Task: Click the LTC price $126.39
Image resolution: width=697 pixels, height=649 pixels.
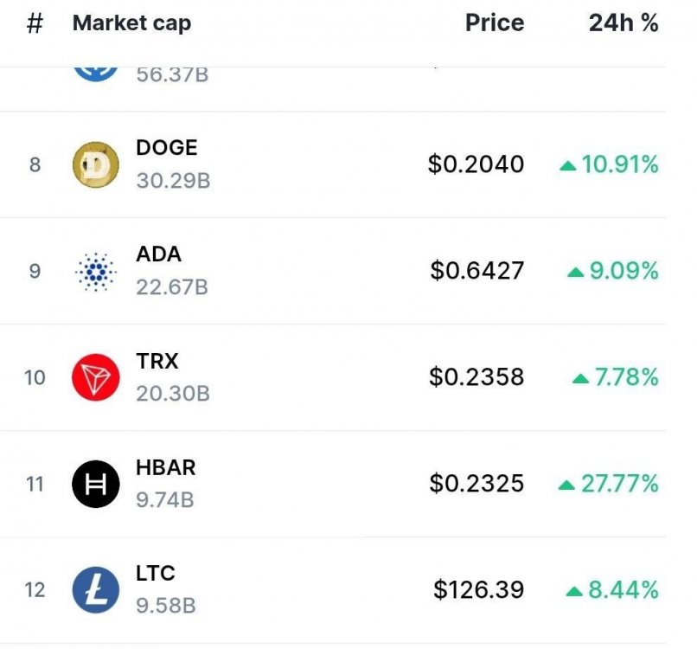Action: pos(479,590)
